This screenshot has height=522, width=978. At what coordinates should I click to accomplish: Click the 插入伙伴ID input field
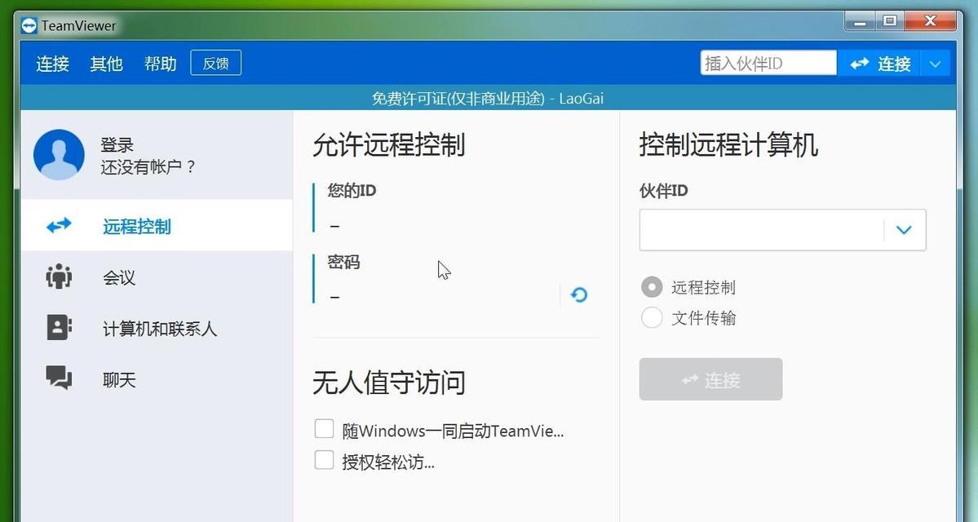[768, 63]
